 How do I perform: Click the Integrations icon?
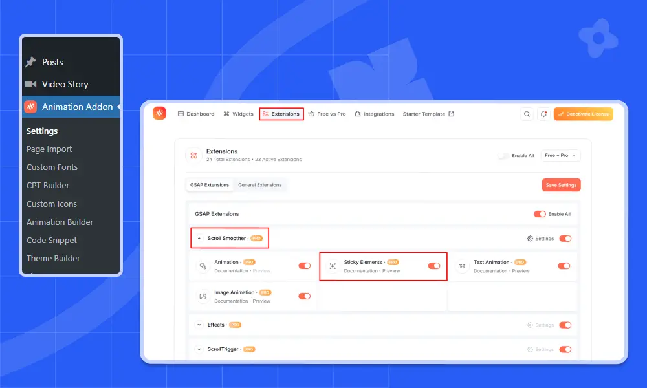[x=358, y=114]
